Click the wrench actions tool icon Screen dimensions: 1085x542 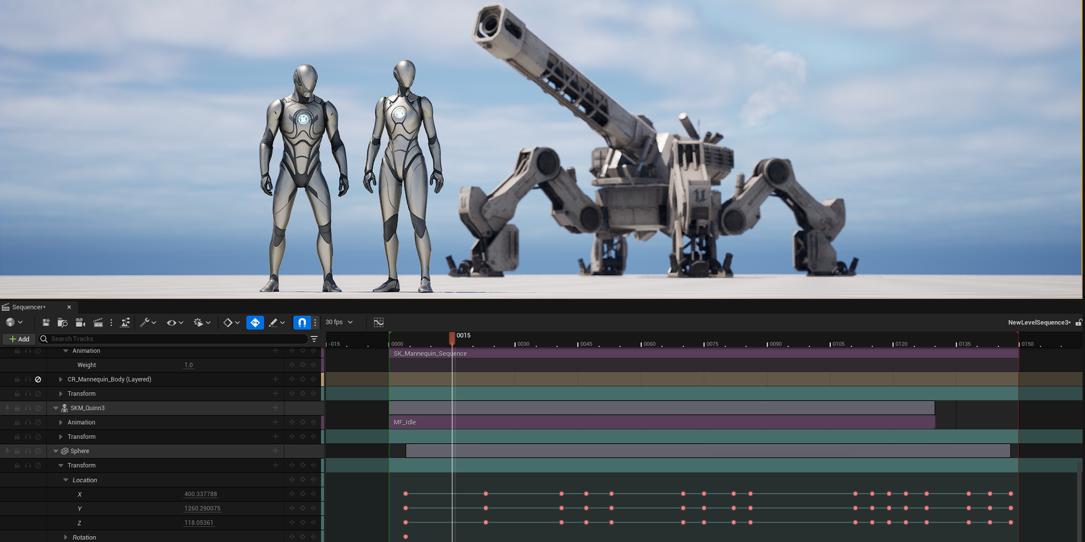coord(145,322)
